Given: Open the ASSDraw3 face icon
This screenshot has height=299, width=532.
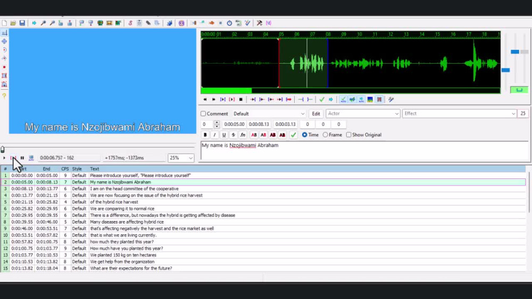Looking at the screenshot, I should click(x=181, y=23).
